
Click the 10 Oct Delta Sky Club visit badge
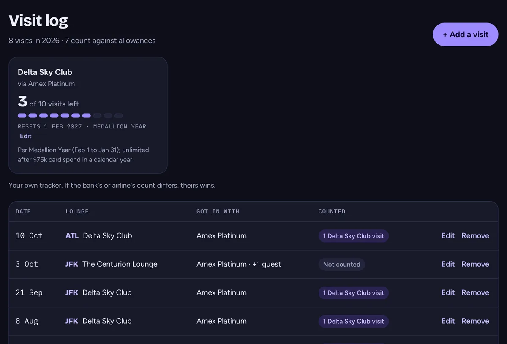point(353,236)
